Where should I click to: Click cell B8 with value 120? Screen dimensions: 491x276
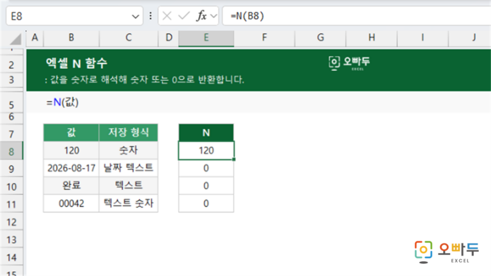click(x=72, y=151)
